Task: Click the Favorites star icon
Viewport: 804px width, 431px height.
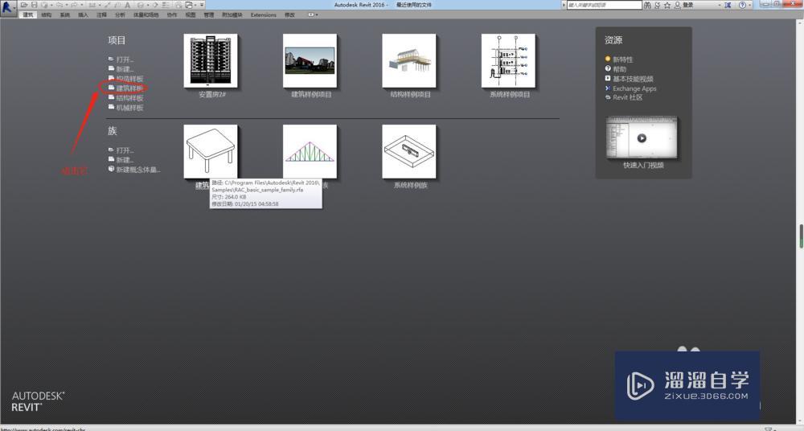Action: [667, 5]
